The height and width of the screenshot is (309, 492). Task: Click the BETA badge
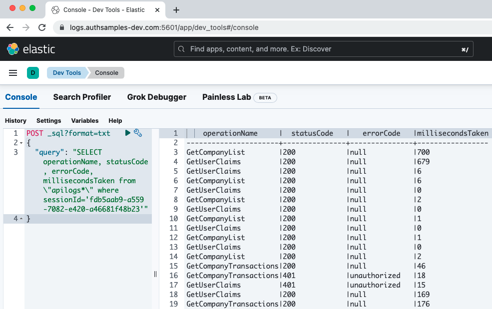(x=265, y=97)
